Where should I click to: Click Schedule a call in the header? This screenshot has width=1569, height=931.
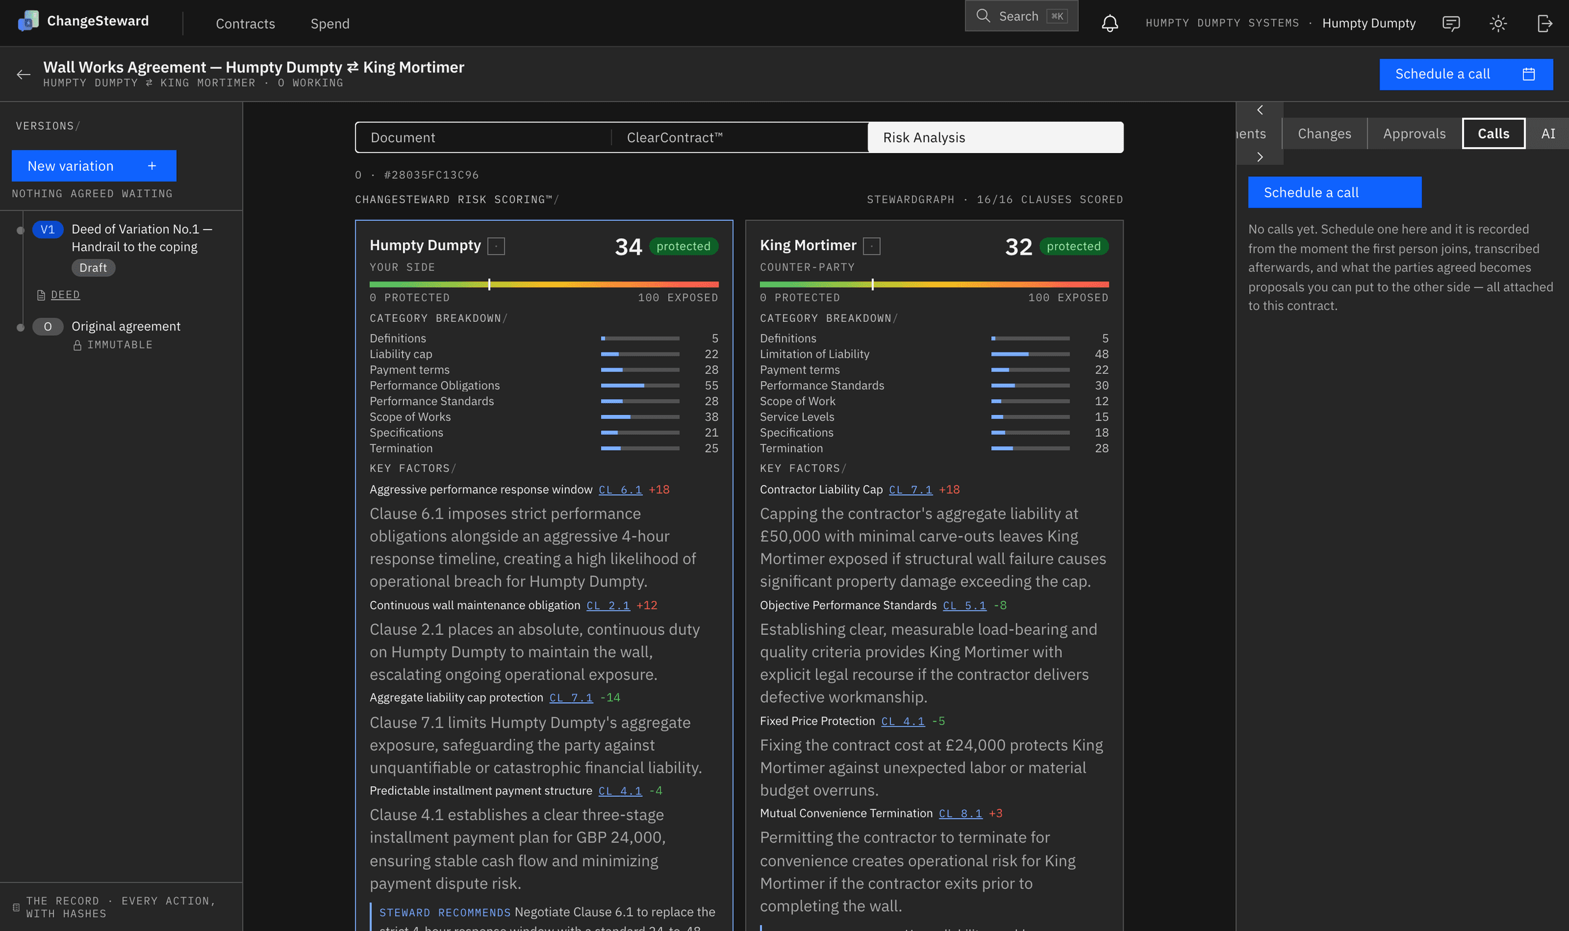tap(1466, 74)
